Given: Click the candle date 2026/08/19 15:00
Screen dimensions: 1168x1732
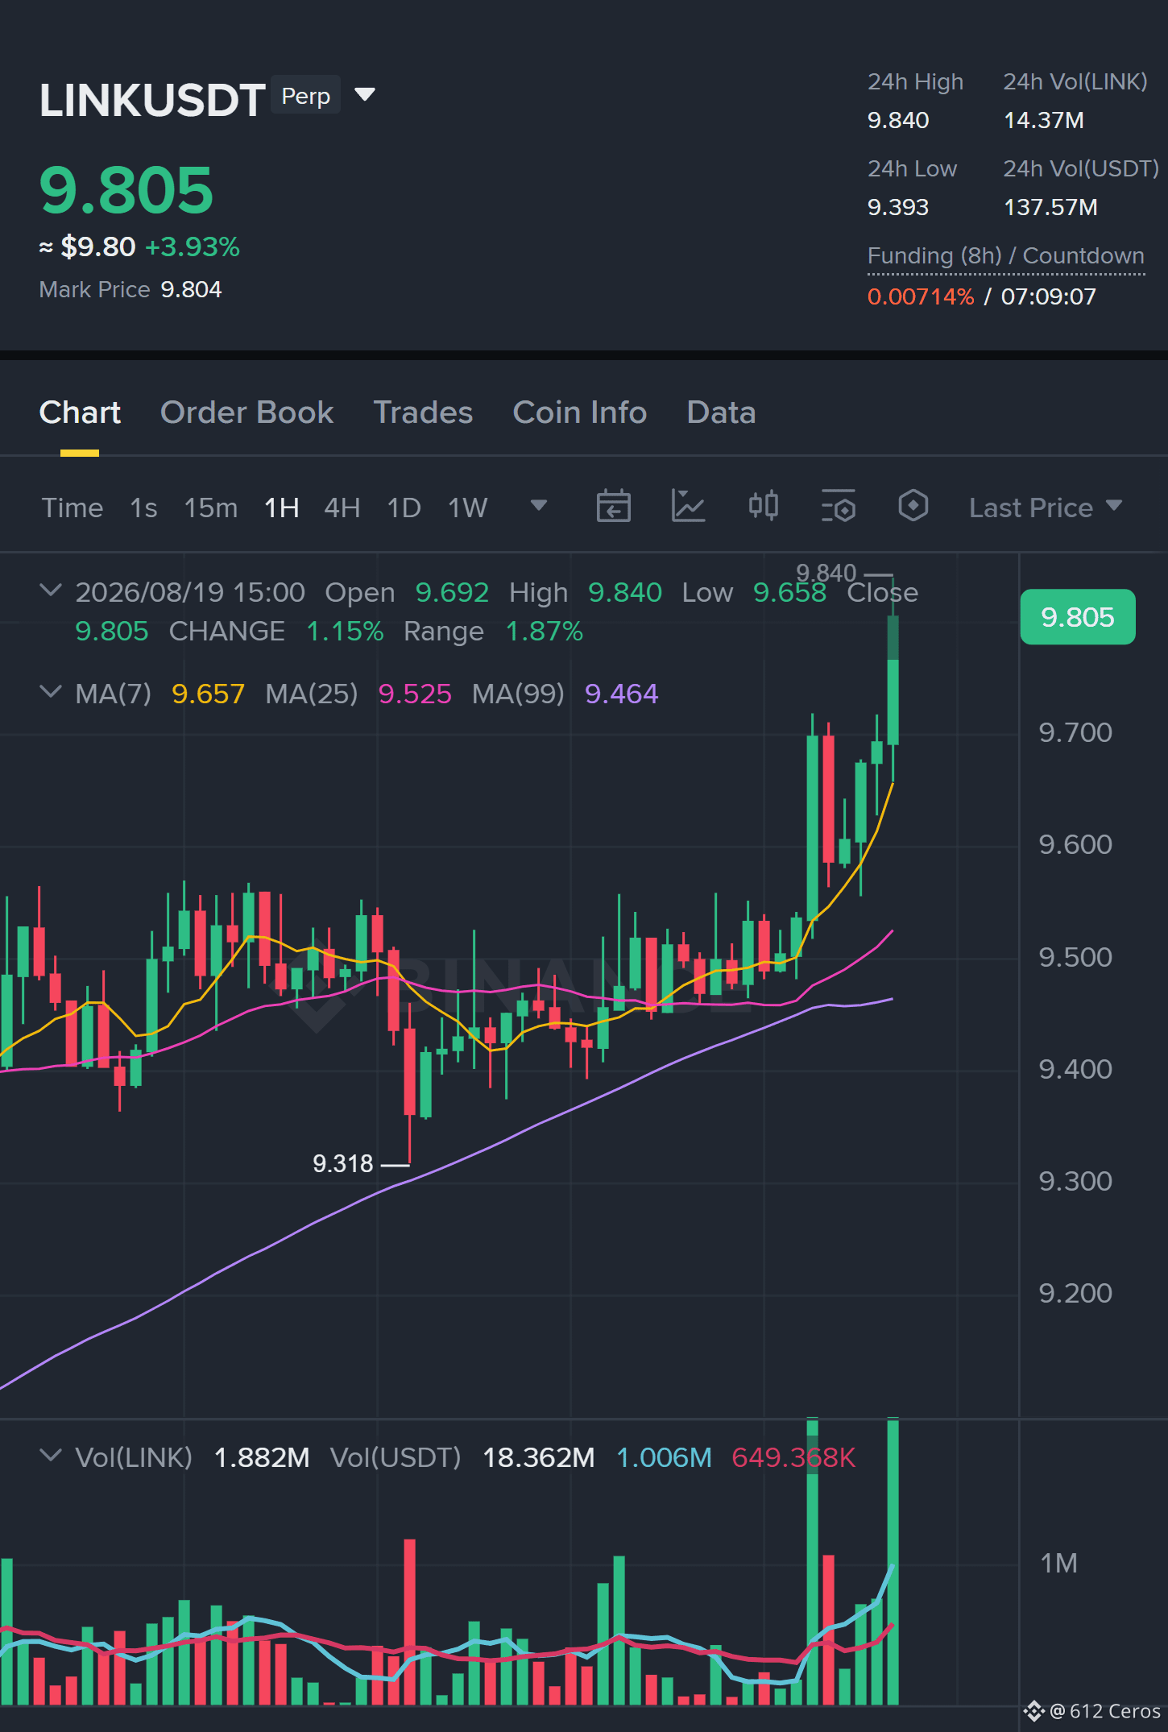Looking at the screenshot, I should (190, 592).
